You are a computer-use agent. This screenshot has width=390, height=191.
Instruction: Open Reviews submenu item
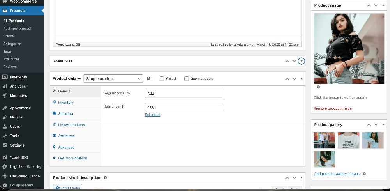click(10, 67)
